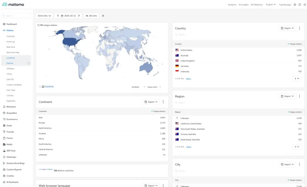
Task: Select Visits Log in Visitors submenu
Action: (10, 41)
